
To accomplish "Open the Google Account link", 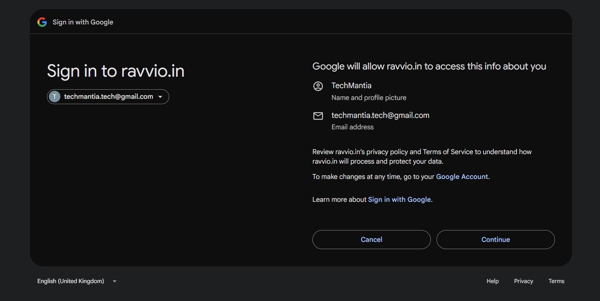I will 462,177.
